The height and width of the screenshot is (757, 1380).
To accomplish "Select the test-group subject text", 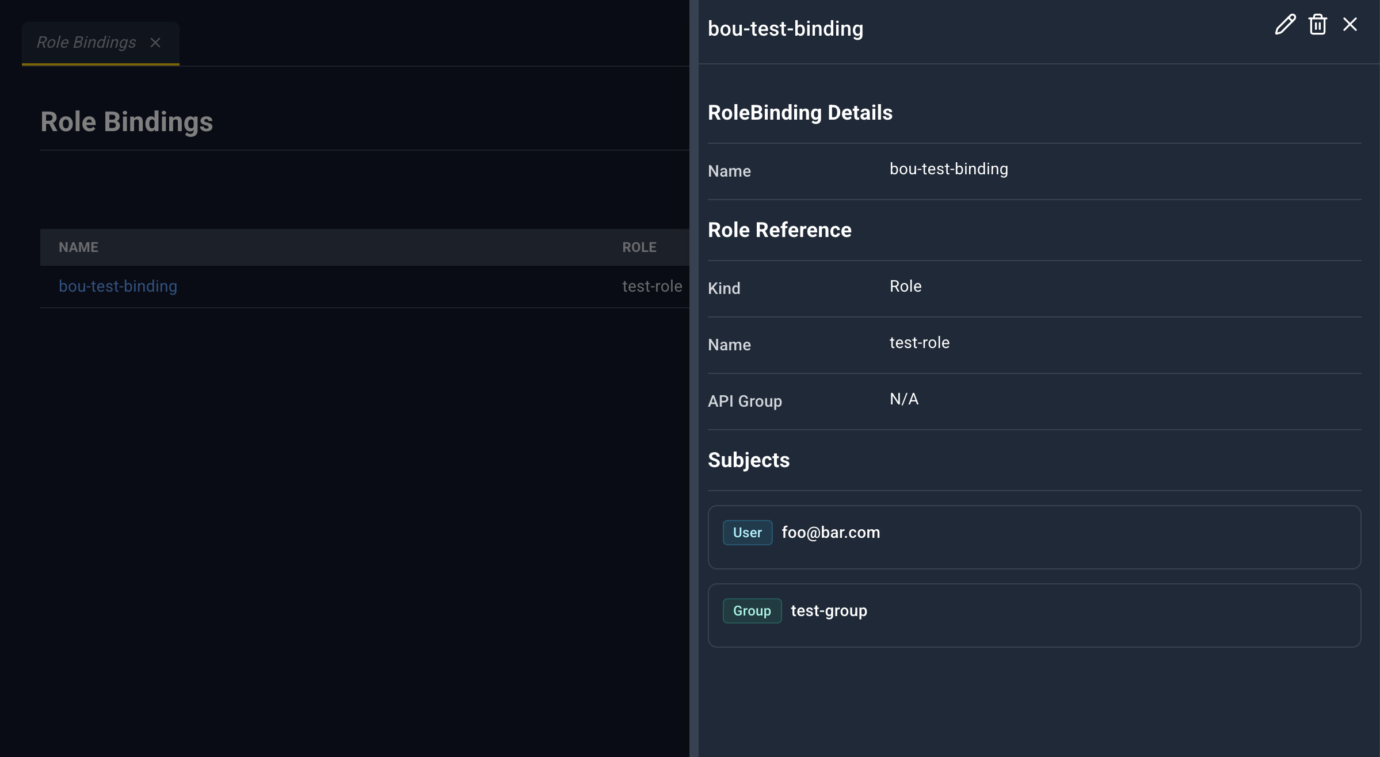I will pyautogui.click(x=829, y=611).
